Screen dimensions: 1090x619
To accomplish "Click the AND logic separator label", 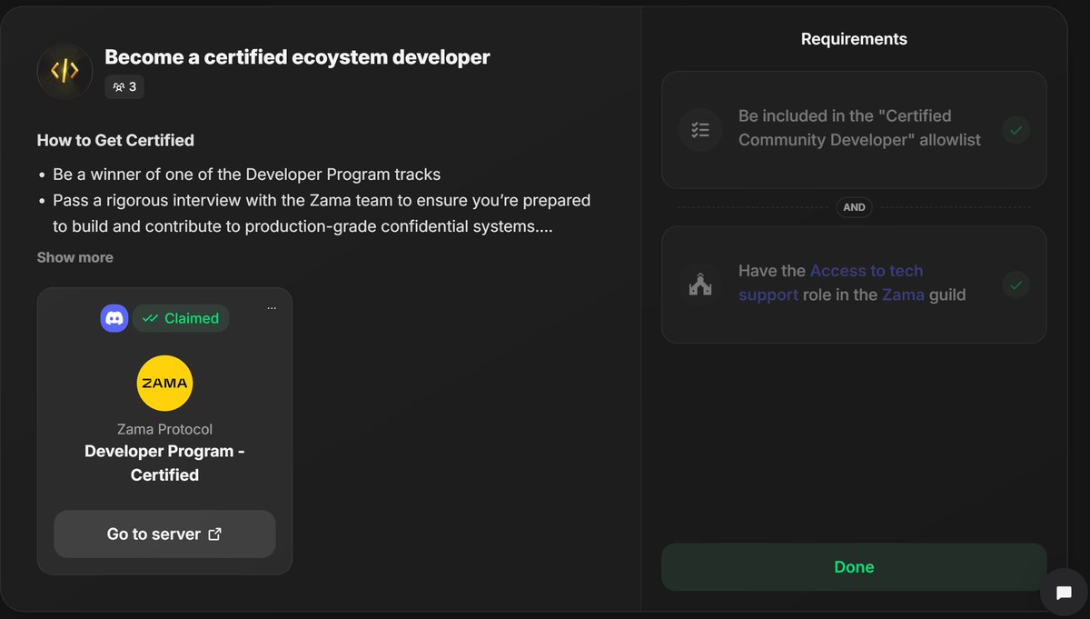I will point(854,207).
